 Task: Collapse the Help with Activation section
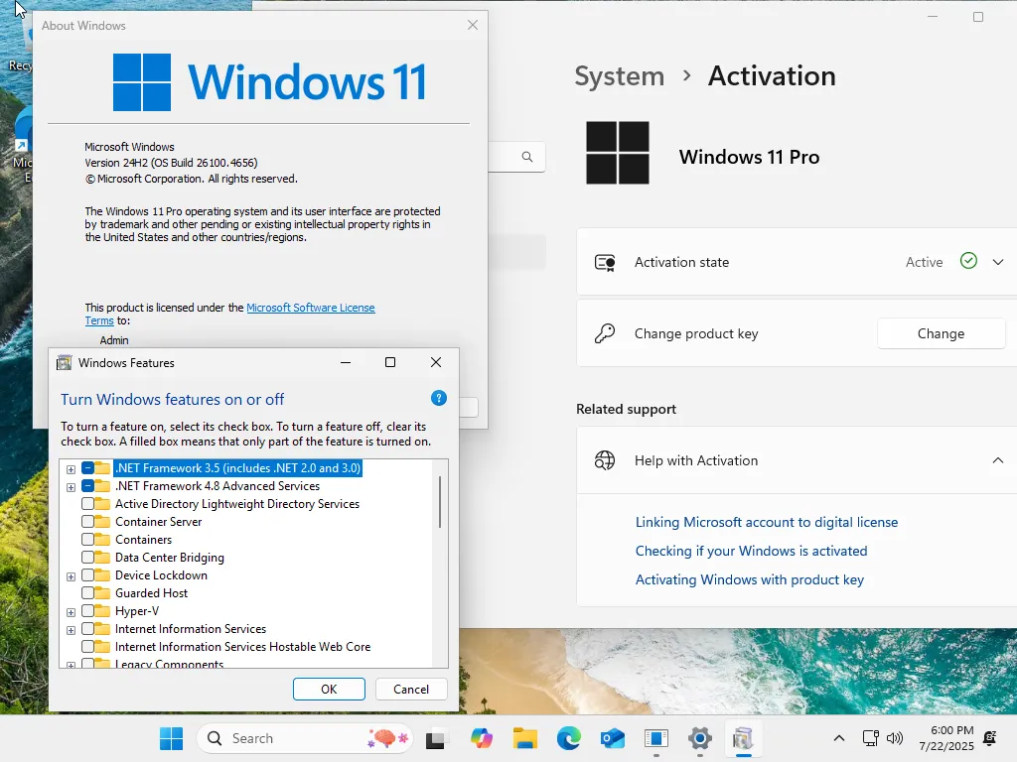(997, 460)
